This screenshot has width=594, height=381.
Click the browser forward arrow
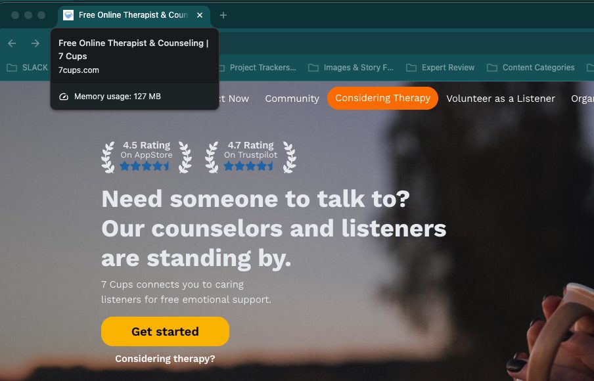click(35, 43)
